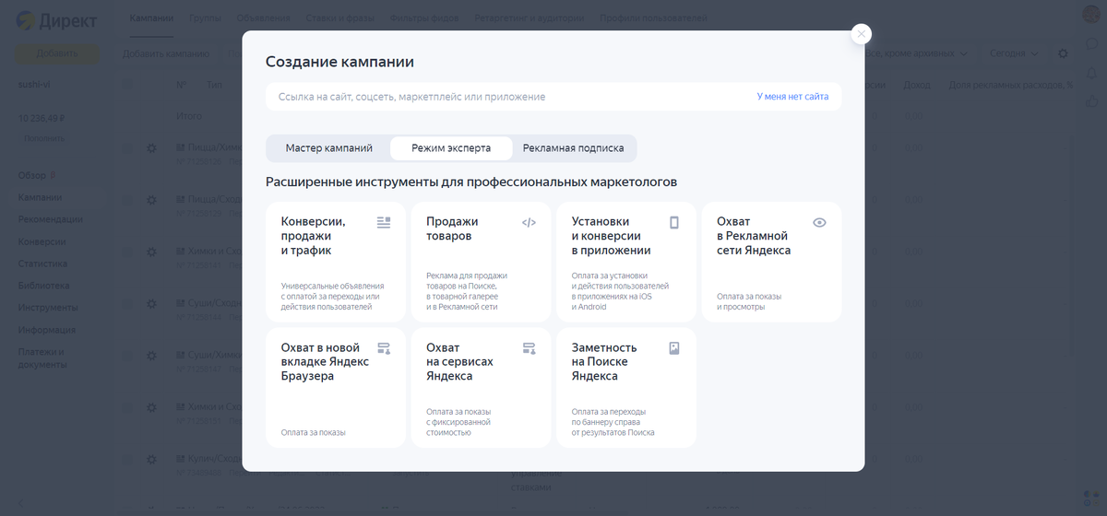The height and width of the screenshot is (516, 1107).
Task: Click icon on Охват в новой вкладке Браузера
Action: coord(384,348)
